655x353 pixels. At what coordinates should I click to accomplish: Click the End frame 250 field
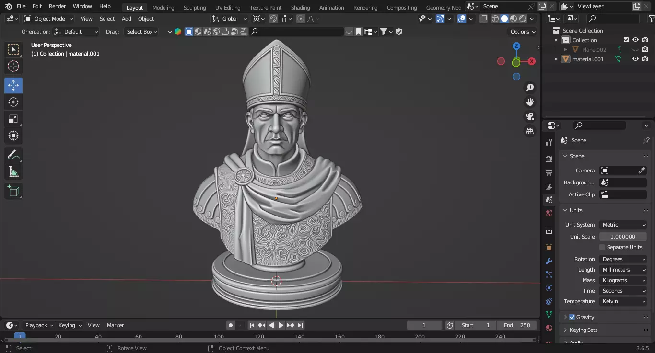pyautogui.click(x=516, y=325)
